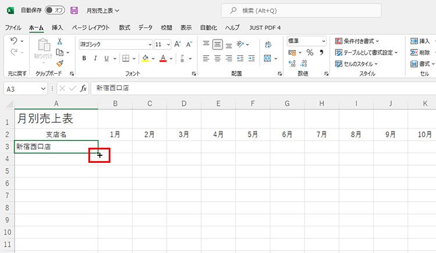The image size is (436, 253).
Task: Click テーブルとして書式設定 button
Action: (x=366, y=52)
